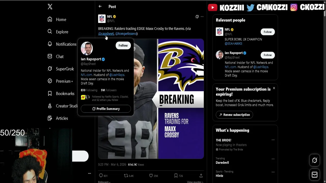Click the @rapsheet mention link

click(106, 34)
